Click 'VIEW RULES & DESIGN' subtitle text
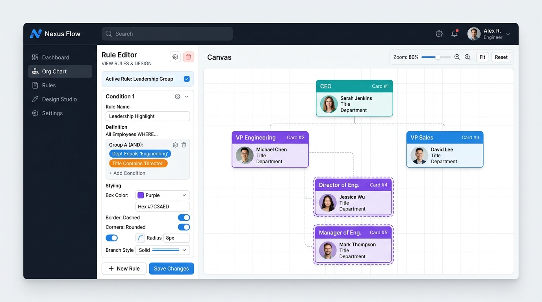The height and width of the screenshot is (302, 542). point(126,64)
